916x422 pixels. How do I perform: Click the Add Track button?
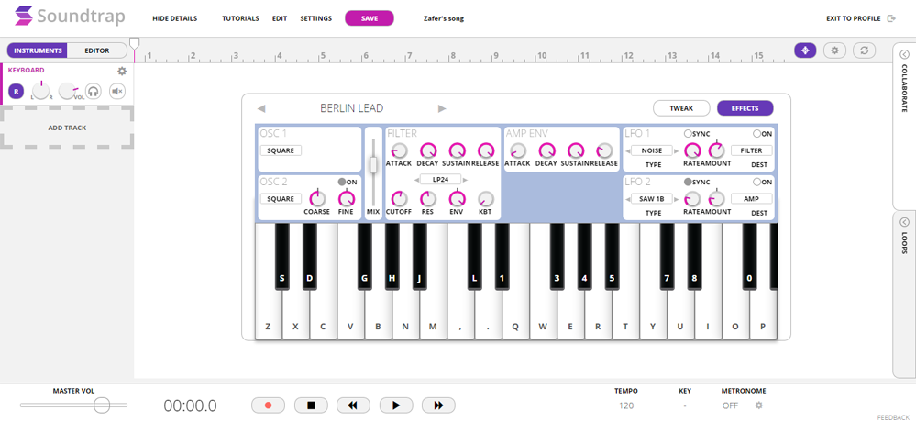[x=67, y=128]
